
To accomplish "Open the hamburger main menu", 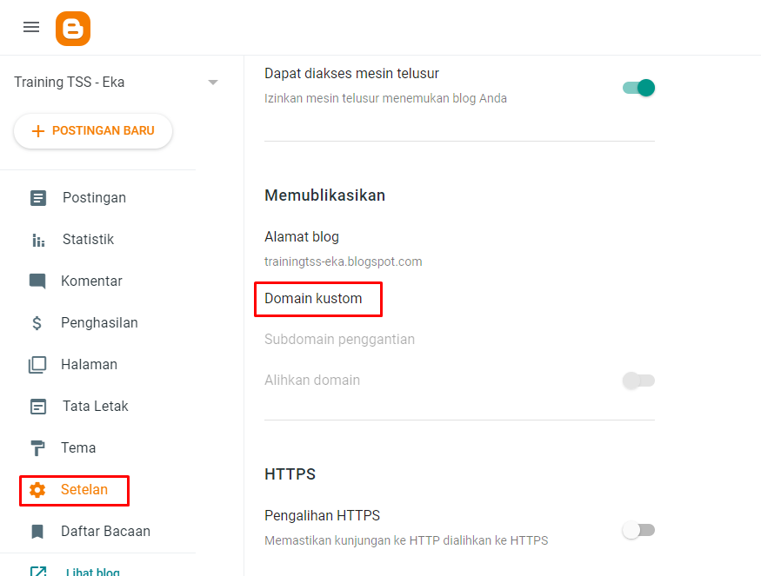I will (x=31, y=27).
